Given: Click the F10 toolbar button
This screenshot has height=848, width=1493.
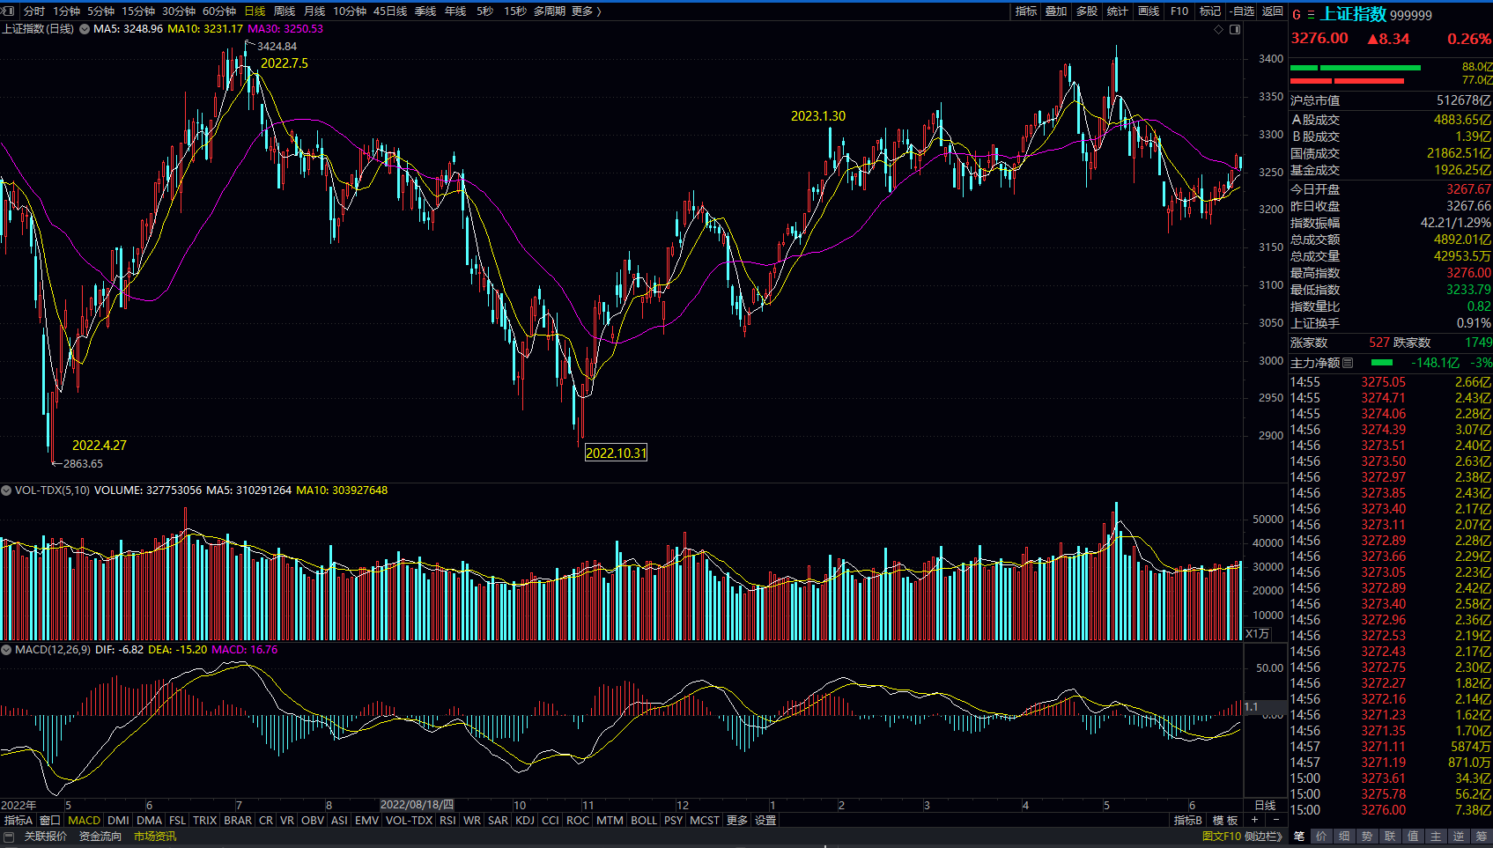Looking at the screenshot, I should (1179, 11).
